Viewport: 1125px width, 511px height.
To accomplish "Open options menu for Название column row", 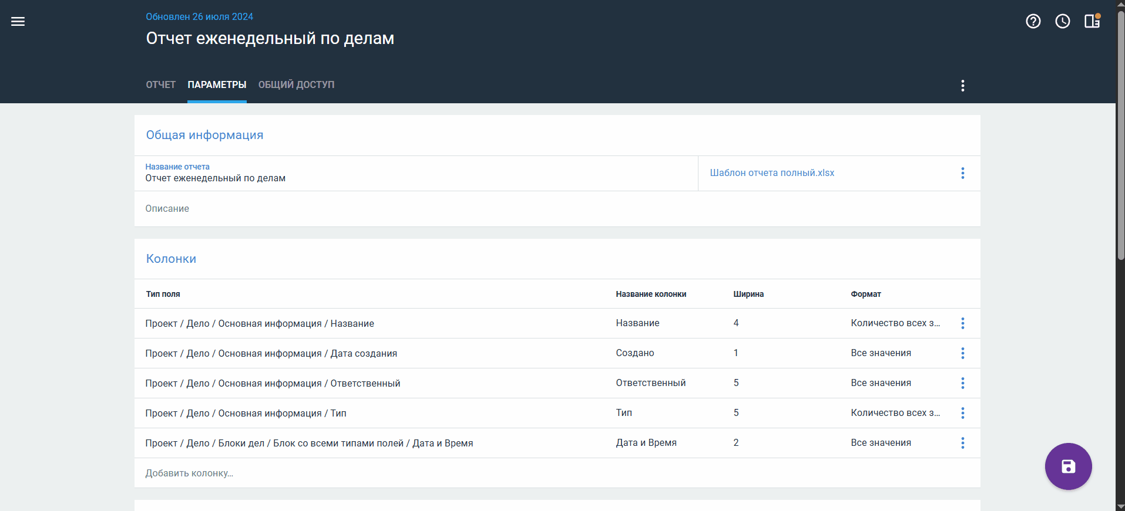I will point(962,323).
